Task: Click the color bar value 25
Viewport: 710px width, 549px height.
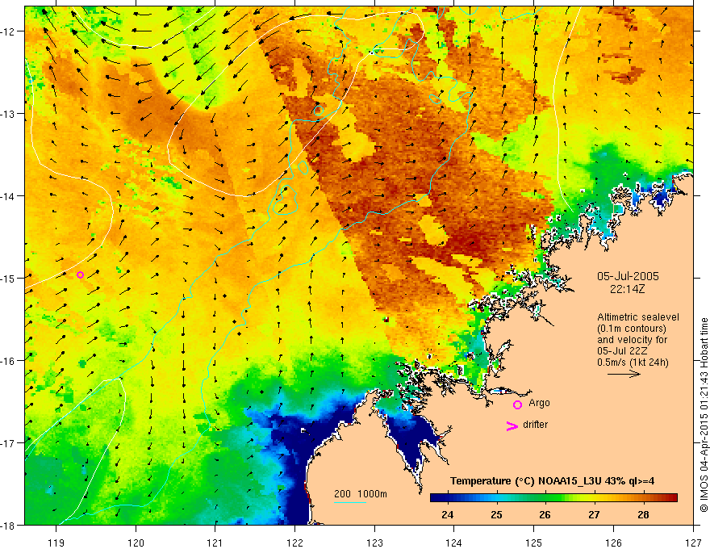Action: pyautogui.click(x=496, y=514)
